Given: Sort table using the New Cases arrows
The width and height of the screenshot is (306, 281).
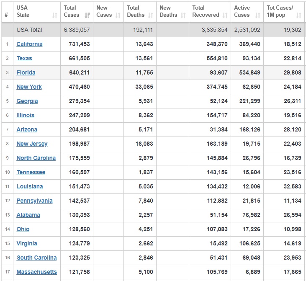Looking at the screenshot, I should pyautogui.click(x=118, y=15).
